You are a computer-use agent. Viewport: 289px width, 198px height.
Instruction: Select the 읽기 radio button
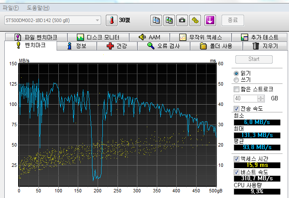[x=236, y=73]
